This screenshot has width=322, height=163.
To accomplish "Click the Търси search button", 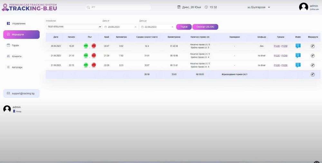I will [x=184, y=27].
